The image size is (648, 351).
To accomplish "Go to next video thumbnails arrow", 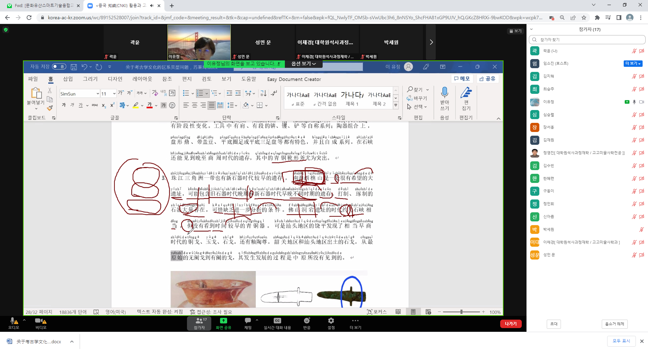I will [x=431, y=42].
